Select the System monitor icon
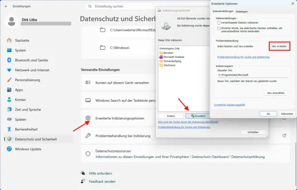 pyautogui.click(x=9, y=50)
